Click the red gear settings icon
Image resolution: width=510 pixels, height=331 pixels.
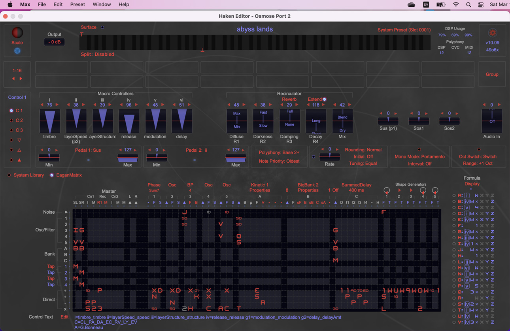[x=492, y=33]
